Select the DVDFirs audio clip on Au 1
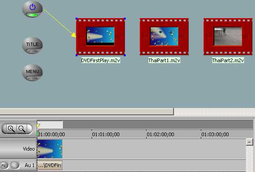The height and width of the screenshot is (172, 255). coord(50,165)
